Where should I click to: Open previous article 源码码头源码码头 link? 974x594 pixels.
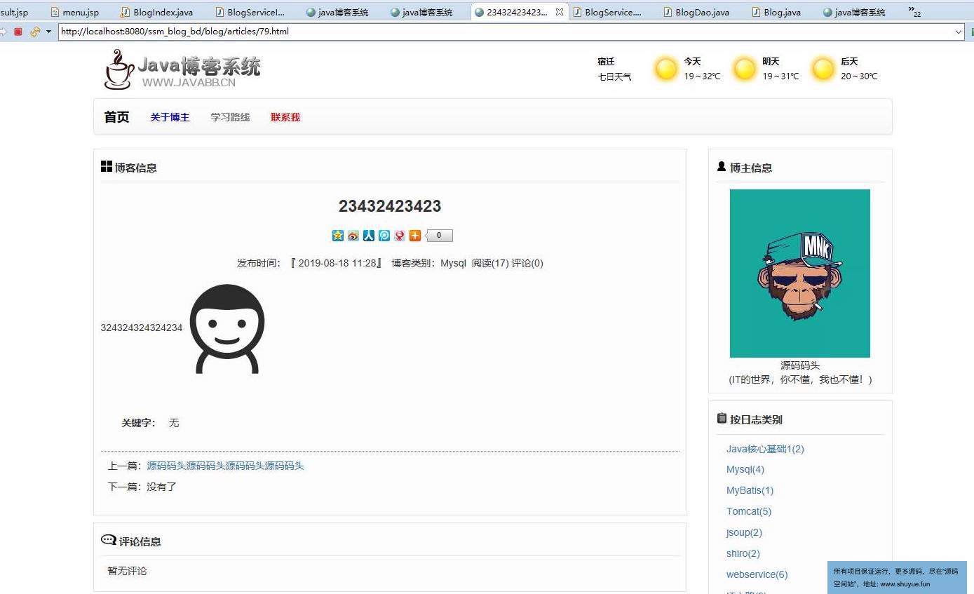tap(225, 466)
